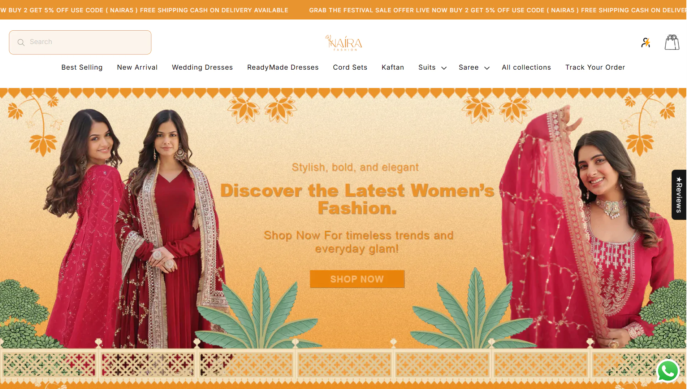Open the shopping bag cart
The width and height of the screenshot is (687, 389).
coord(672,42)
